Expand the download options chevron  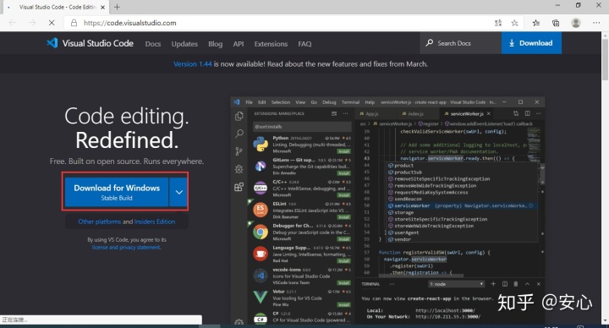178,192
